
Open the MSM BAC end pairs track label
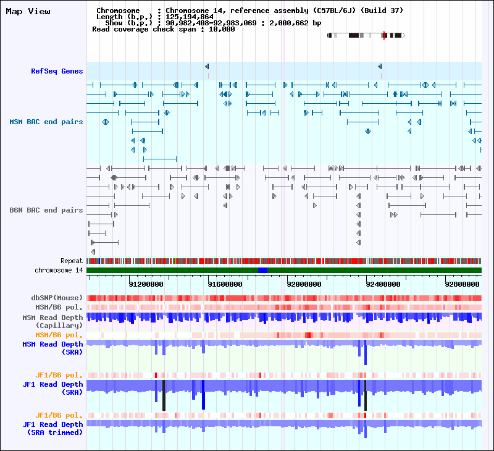click(x=46, y=122)
